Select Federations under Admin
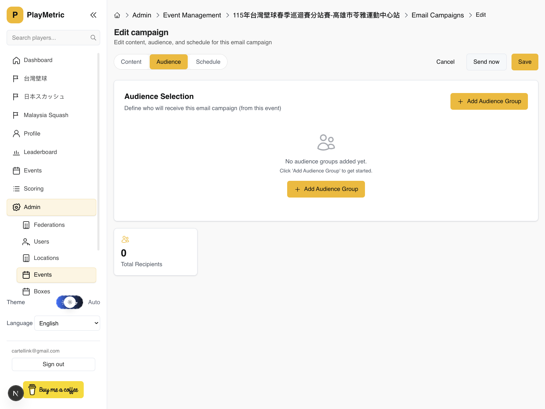Image resolution: width=545 pixels, height=409 pixels. (x=56, y=225)
